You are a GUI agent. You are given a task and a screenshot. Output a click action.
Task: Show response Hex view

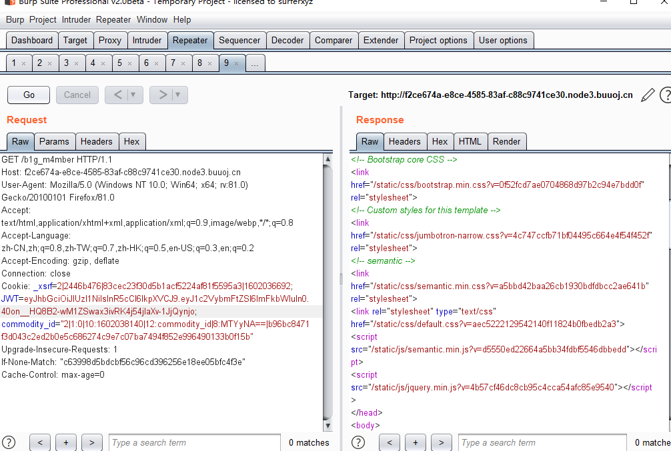pos(440,141)
